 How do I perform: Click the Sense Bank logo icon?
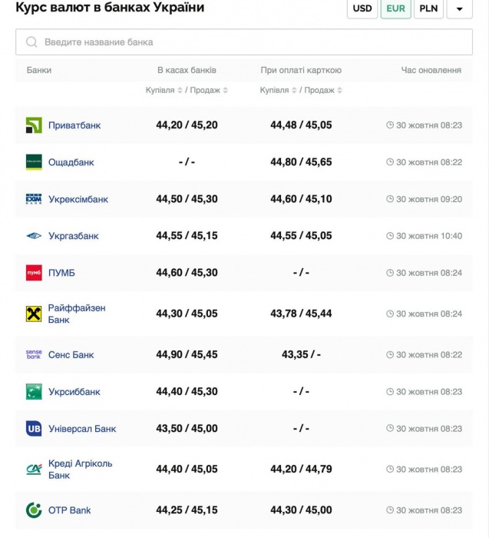point(34,354)
